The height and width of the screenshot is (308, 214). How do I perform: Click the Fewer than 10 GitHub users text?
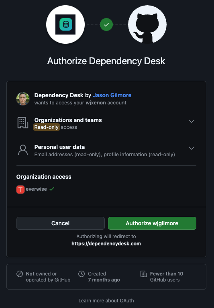[167, 277]
